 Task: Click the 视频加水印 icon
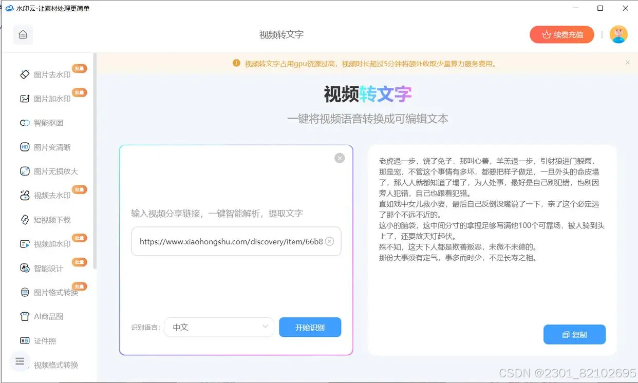pos(25,244)
